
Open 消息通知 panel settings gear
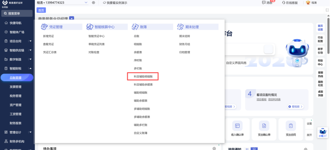(306, 149)
